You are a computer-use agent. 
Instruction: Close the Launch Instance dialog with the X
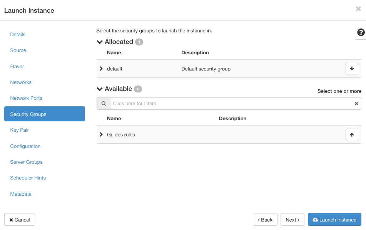(358, 8)
